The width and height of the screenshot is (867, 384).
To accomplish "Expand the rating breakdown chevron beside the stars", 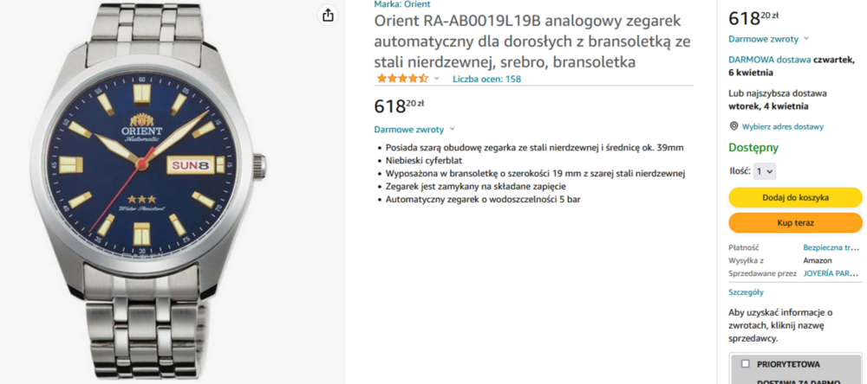I will tap(436, 79).
